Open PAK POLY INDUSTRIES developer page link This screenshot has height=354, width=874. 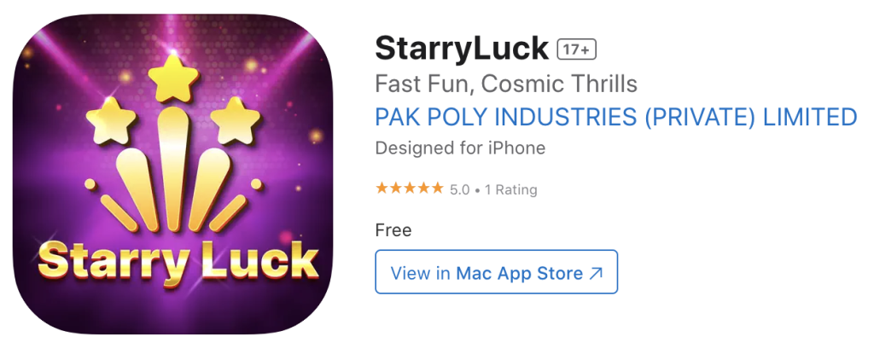(x=616, y=117)
